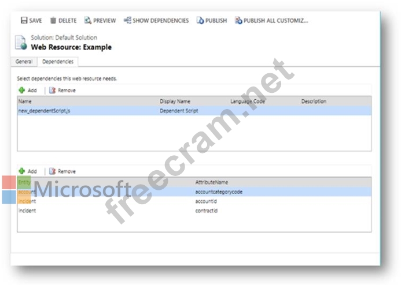
Task: Click Remove icon in lower attributes grid
Action: click(52, 171)
